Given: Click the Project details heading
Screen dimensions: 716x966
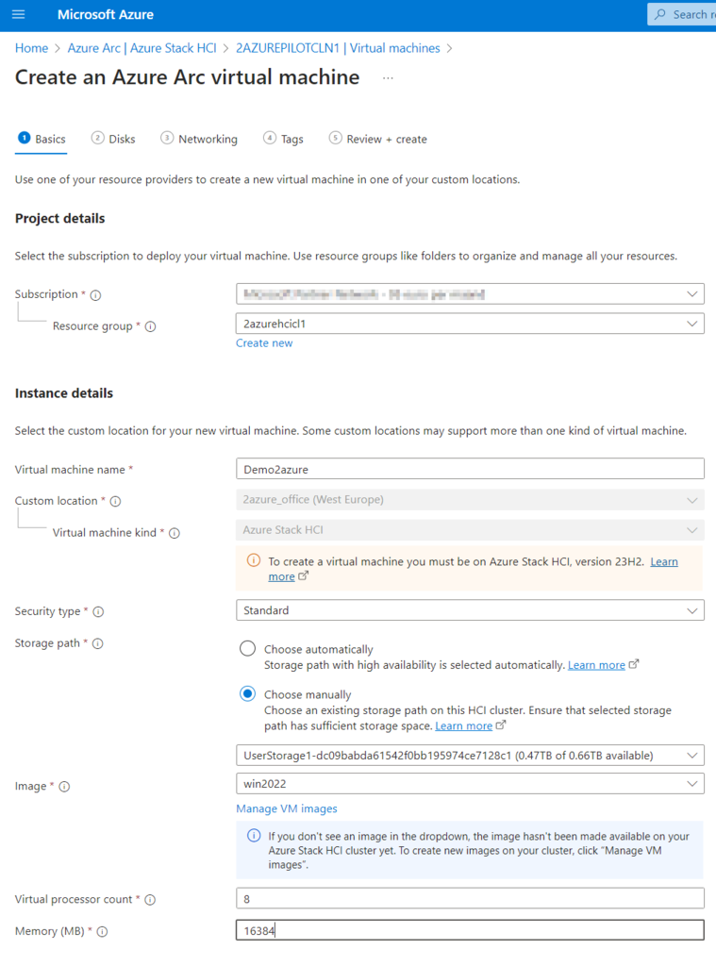Looking at the screenshot, I should 59,219.
